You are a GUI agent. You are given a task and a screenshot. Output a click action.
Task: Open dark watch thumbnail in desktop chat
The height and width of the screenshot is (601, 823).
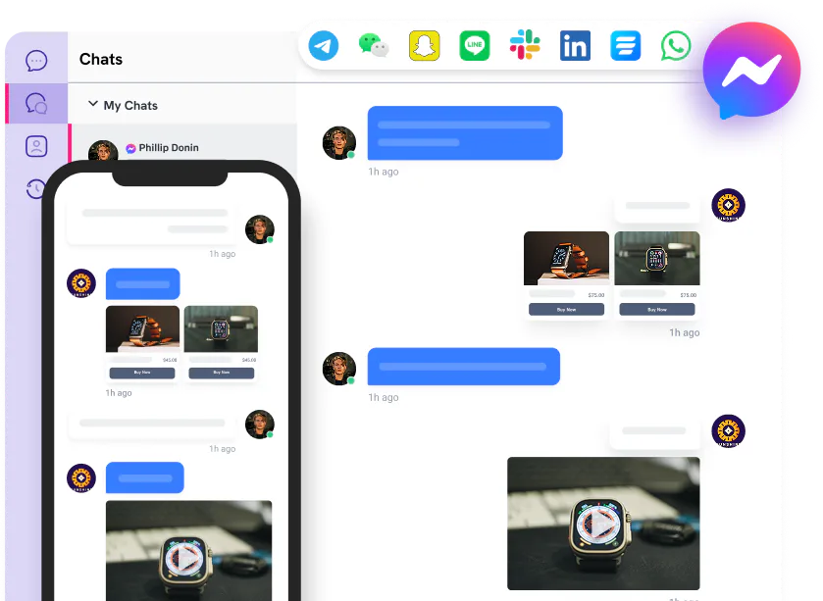[657, 258]
